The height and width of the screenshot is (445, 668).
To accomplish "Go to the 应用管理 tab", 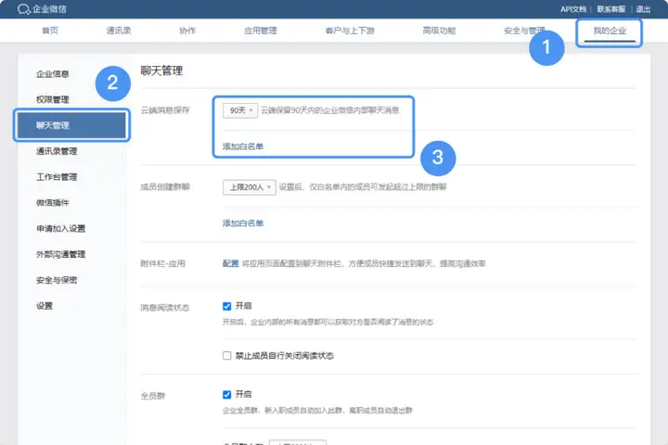I will click(260, 31).
